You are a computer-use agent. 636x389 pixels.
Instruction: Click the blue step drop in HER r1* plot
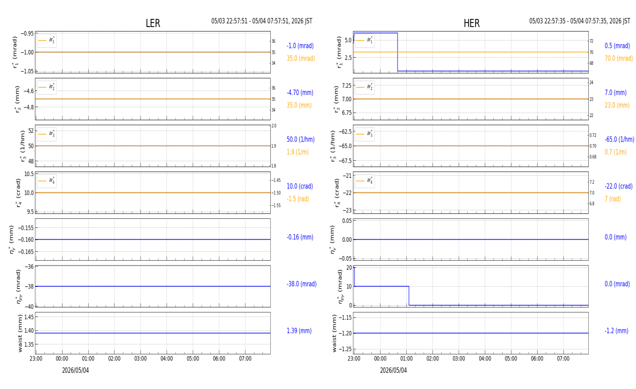pyautogui.click(x=397, y=52)
